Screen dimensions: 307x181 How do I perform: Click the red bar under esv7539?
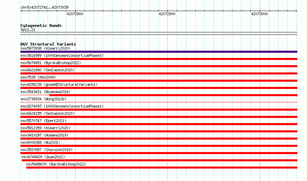tap(159, 81)
